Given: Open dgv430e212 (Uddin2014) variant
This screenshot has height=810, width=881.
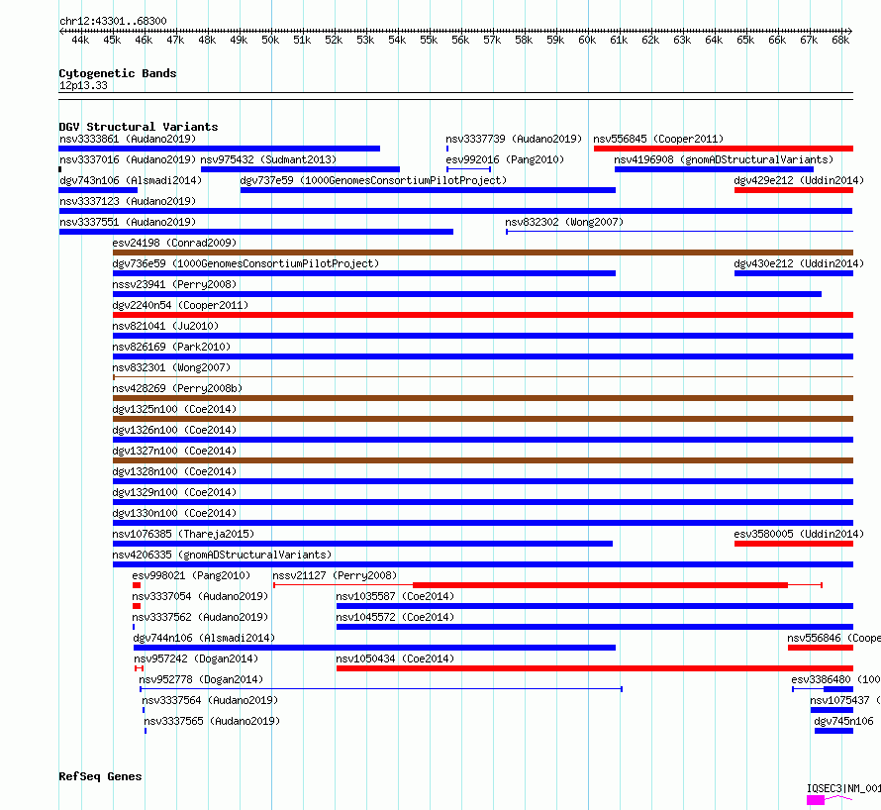Looking at the screenshot, I should click(793, 273).
